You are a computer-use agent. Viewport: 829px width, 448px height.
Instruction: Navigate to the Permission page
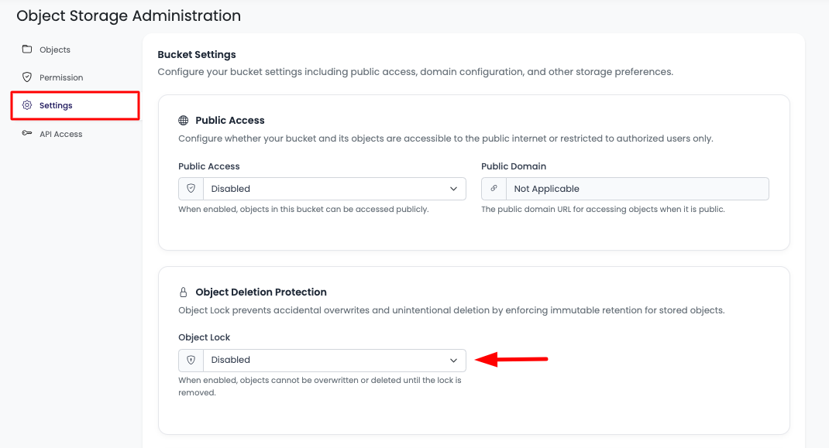point(61,77)
